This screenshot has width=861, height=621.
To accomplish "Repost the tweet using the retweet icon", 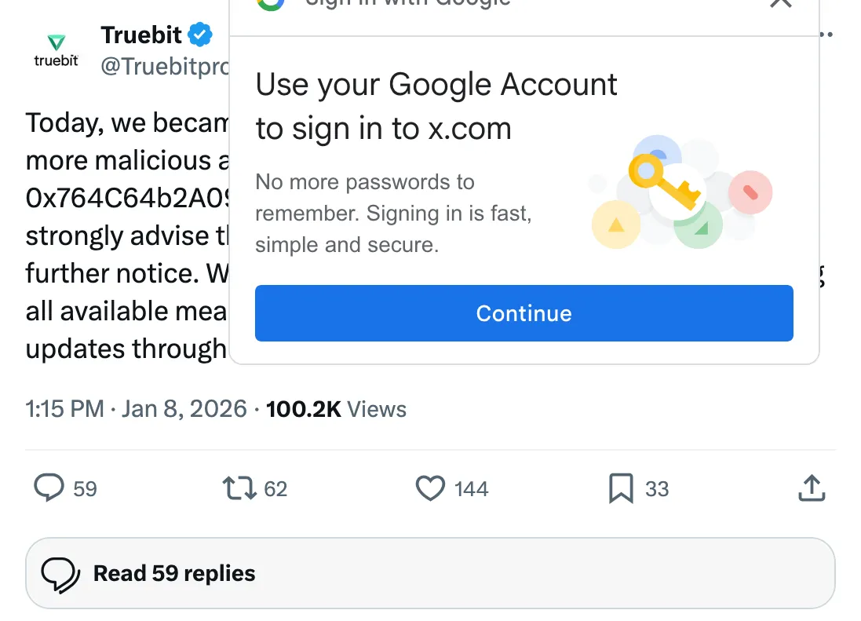I will click(x=239, y=488).
